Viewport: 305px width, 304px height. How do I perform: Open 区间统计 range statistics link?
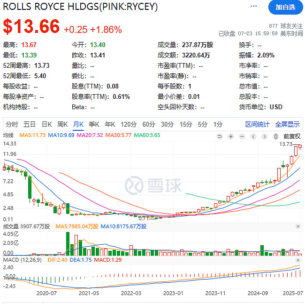pyautogui.click(x=257, y=124)
